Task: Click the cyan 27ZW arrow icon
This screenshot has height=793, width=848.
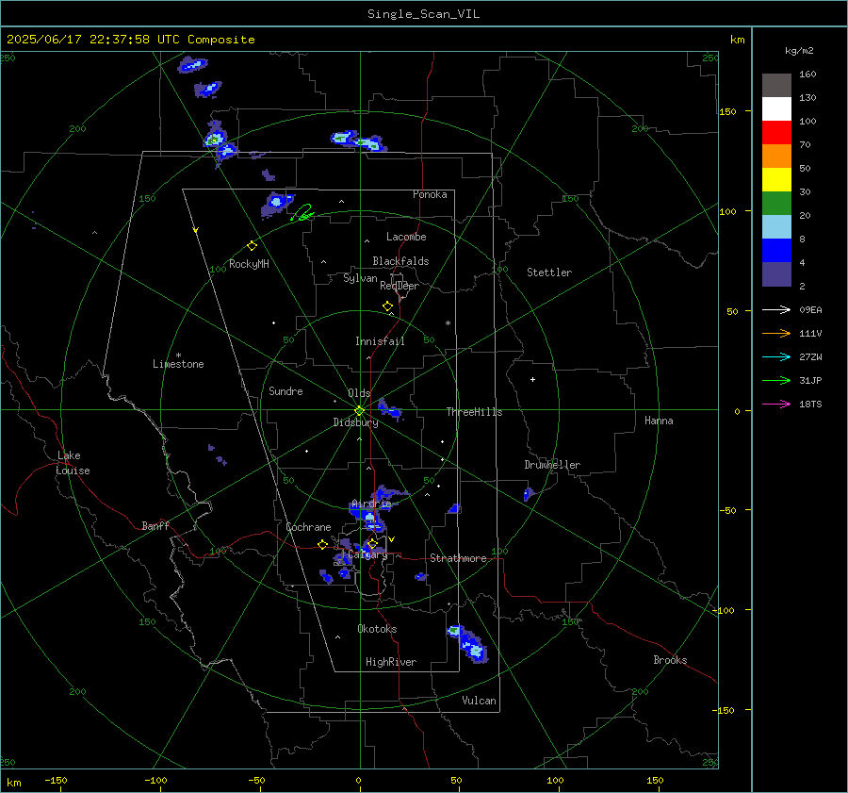Action: tap(776, 356)
